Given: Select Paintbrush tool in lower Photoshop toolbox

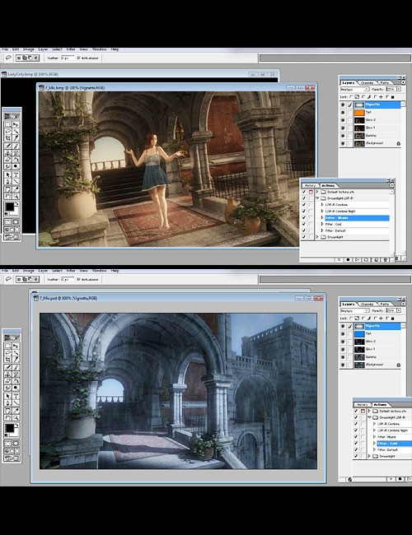Looking at the screenshot, I should pyautogui.click(x=16, y=367).
